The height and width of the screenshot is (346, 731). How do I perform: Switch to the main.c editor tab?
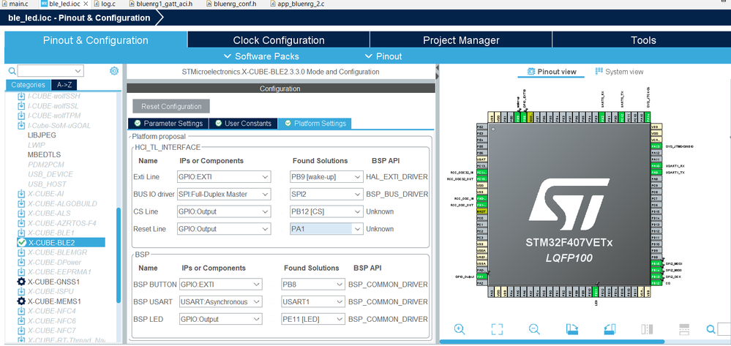point(15,4)
